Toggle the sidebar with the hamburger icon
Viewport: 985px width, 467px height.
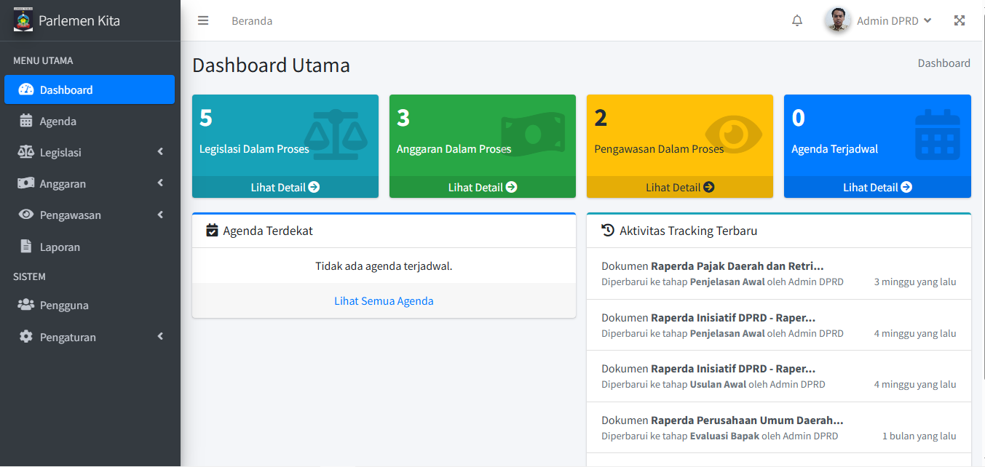point(203,20)
